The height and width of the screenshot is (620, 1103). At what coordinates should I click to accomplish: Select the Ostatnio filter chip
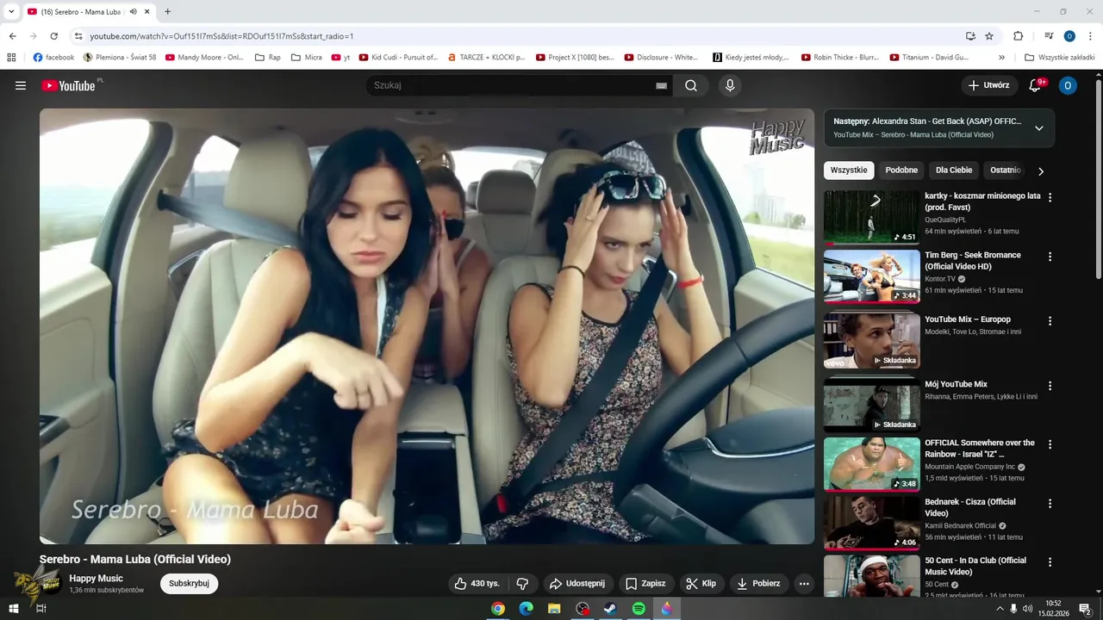click(1005, 170)
